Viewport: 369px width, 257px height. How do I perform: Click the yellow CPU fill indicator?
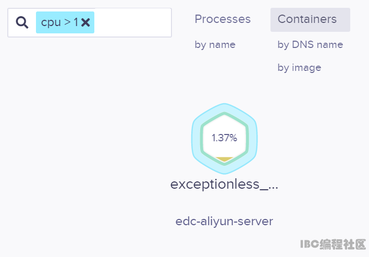(x=224, y=159)
